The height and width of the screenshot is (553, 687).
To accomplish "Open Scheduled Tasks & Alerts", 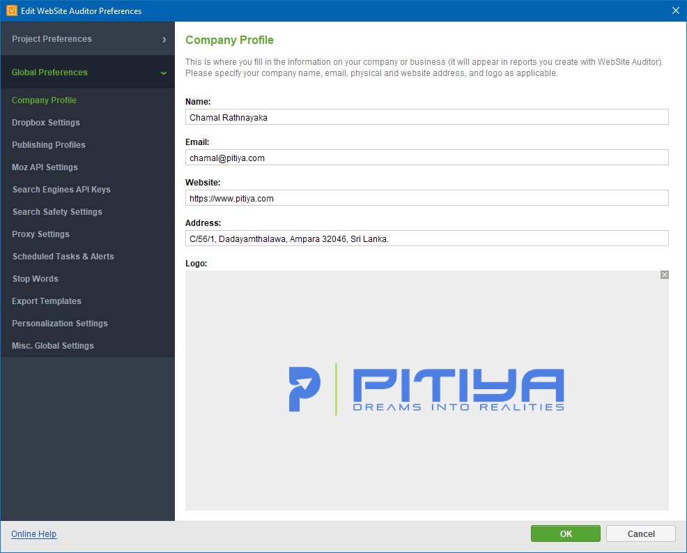I will (63, 257).
